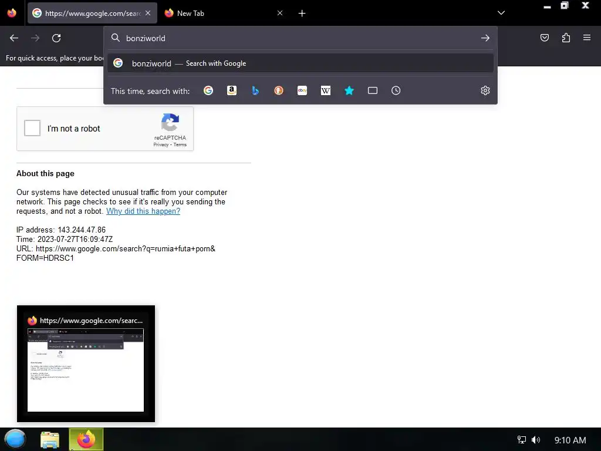Click the bonziworld address bar field
601x451 pixels.
click(300, 38)
